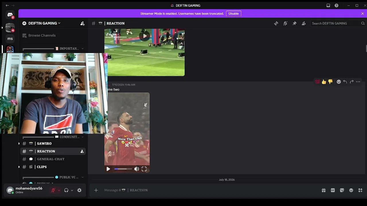
Task: Select the REACTION channel
Action: point(53,151)
